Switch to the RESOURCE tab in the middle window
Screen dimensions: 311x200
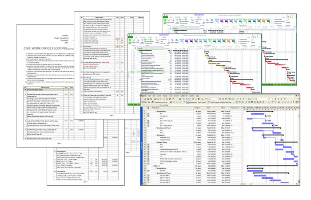tap(143, 37)
